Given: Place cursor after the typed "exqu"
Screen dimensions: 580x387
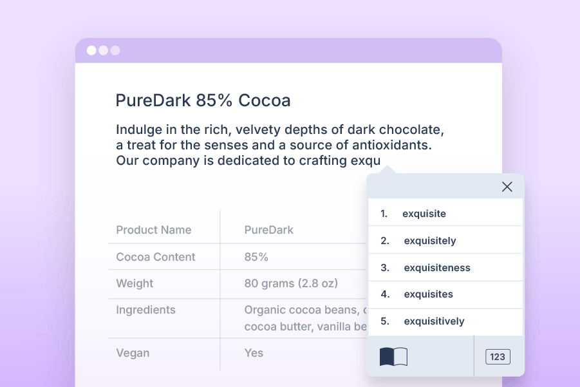Looking at the screenshot, I should (x=381, y=161).
